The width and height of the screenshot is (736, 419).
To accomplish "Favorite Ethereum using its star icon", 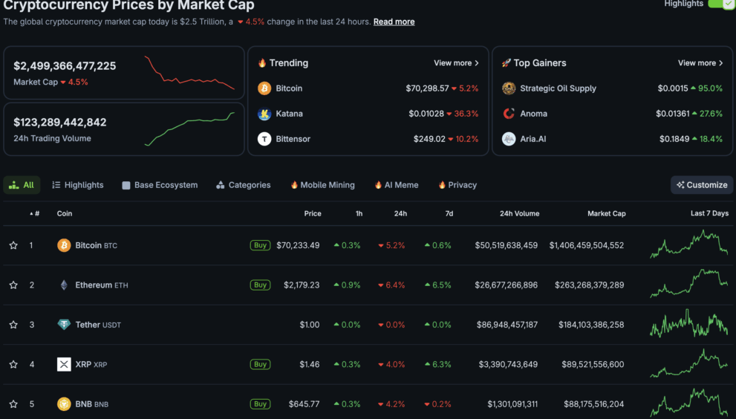I will [x=13, y=285].
